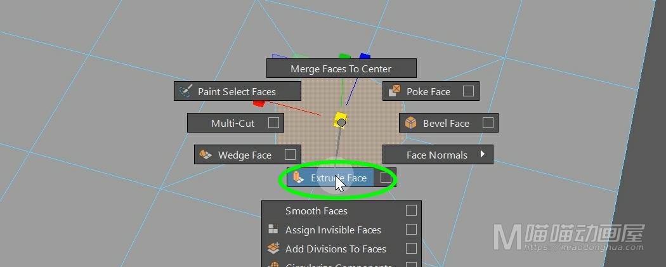Image resolution: width=666 pixels, height=267 pixels.
Task: Click the Wedge Face icon
Action: point(206,155)
